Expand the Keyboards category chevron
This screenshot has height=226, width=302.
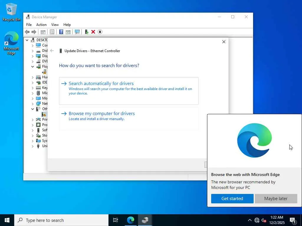(32, 88)
